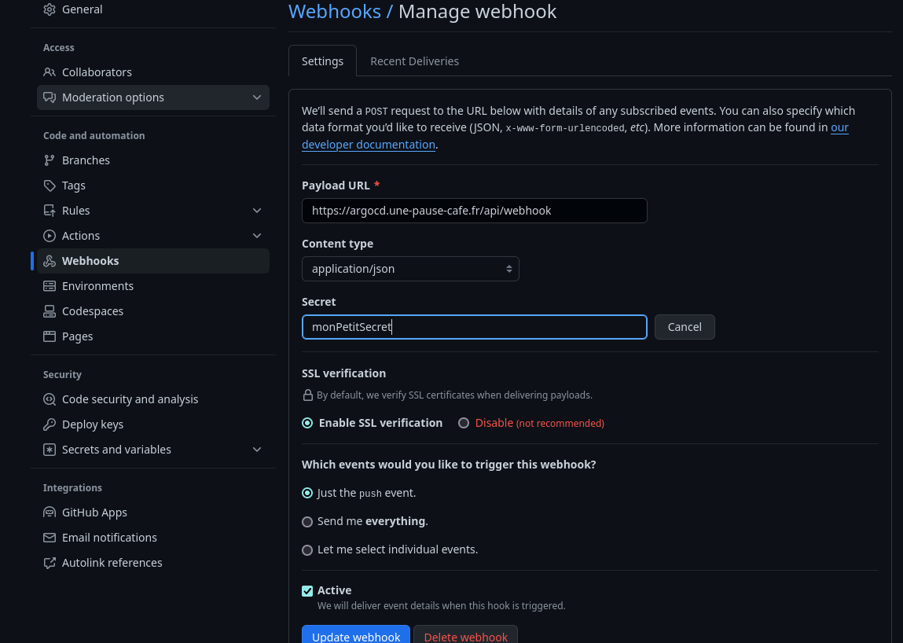Click the Deploy keys key icon

pyautogui.click(x=48, y=424)
